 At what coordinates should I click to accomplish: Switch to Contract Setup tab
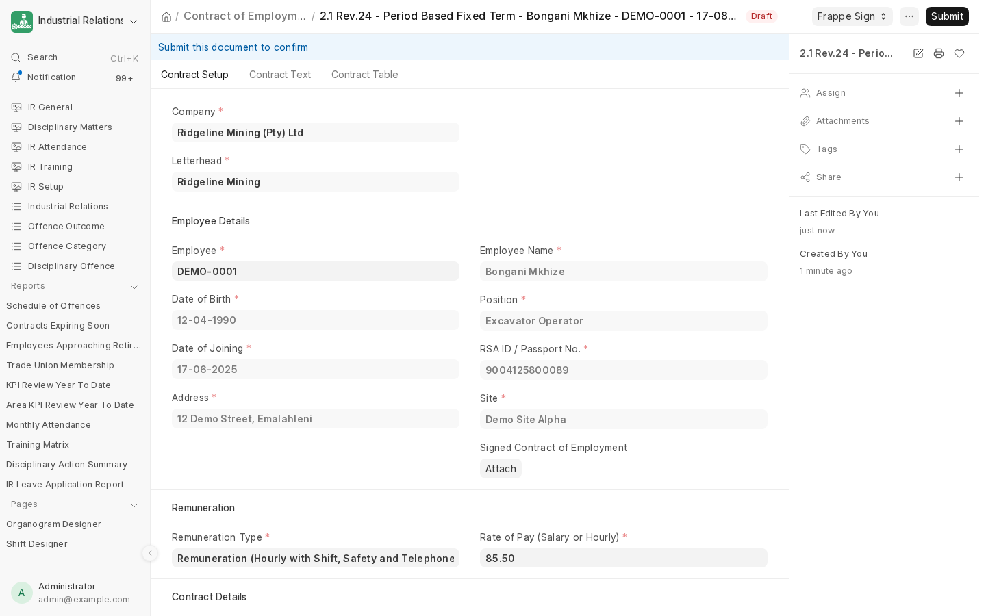[194, 75]
